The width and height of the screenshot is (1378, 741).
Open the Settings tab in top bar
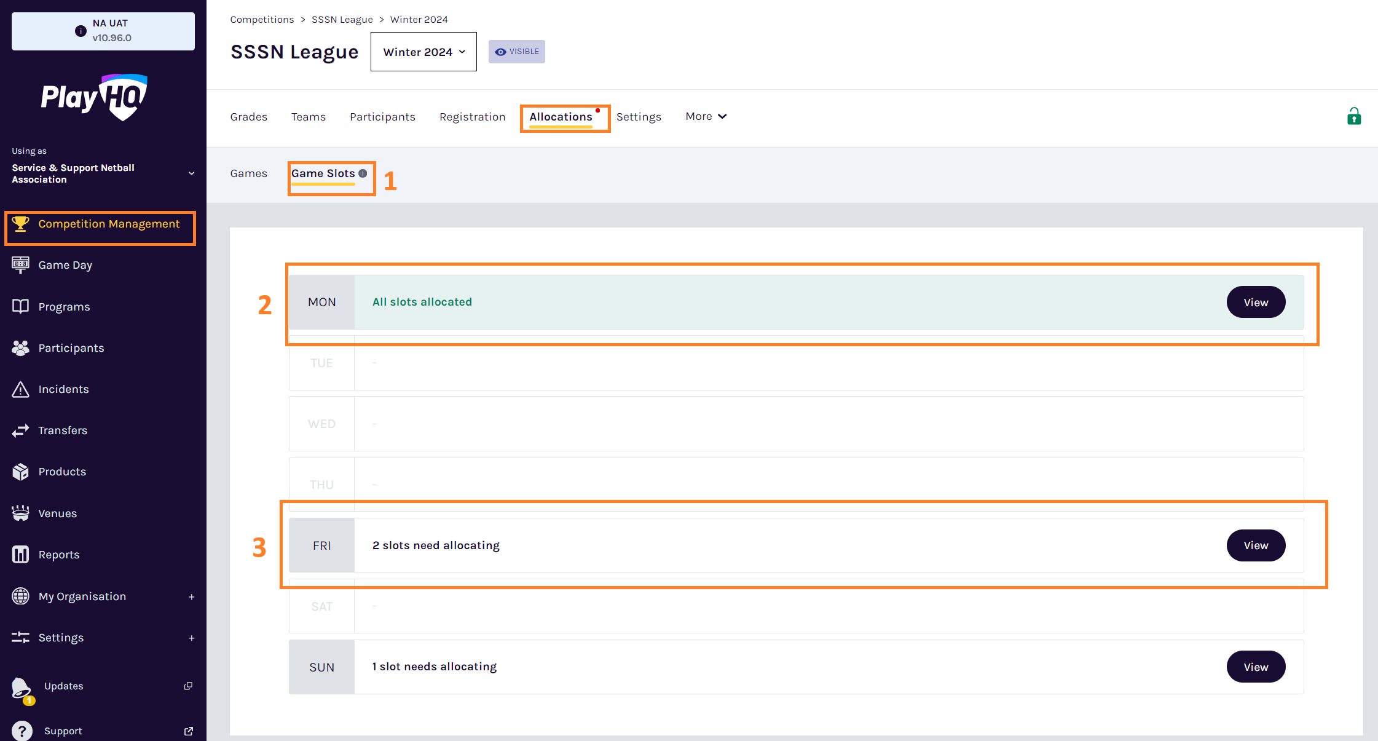(x=639, y=117)
